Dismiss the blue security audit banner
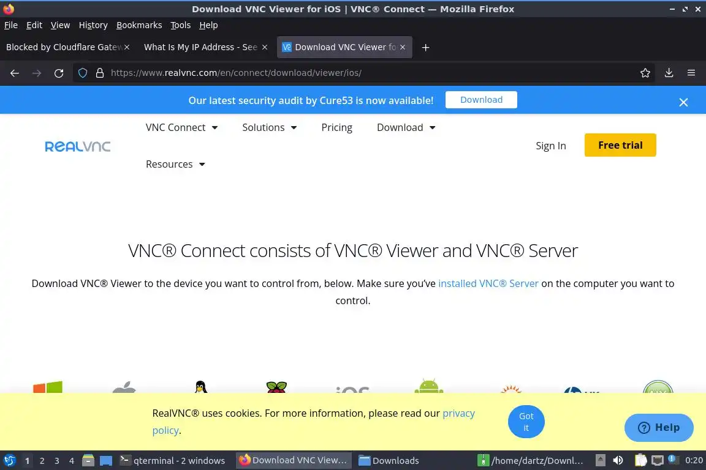 [683, 103]
